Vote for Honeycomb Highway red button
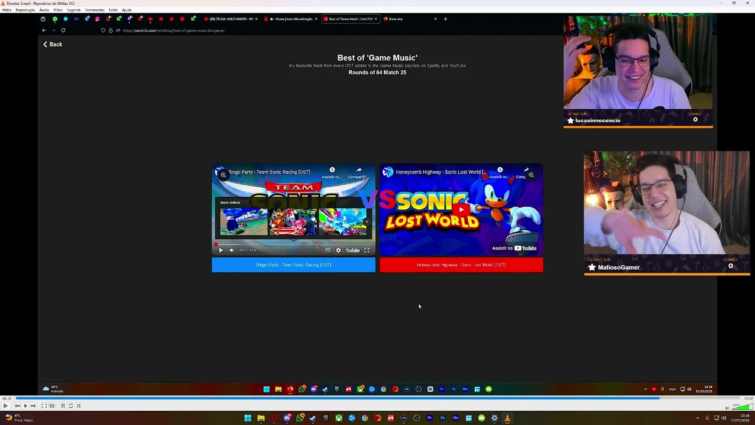755x425 pixels. 461,265
